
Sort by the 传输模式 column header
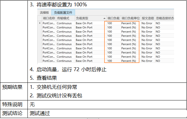tap(66, 18)
